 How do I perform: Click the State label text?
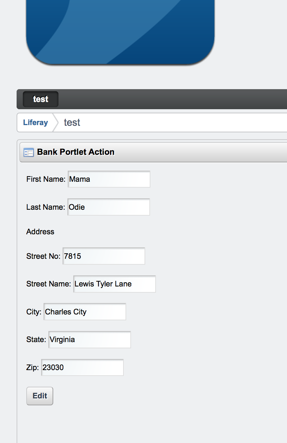click(36, 340)
